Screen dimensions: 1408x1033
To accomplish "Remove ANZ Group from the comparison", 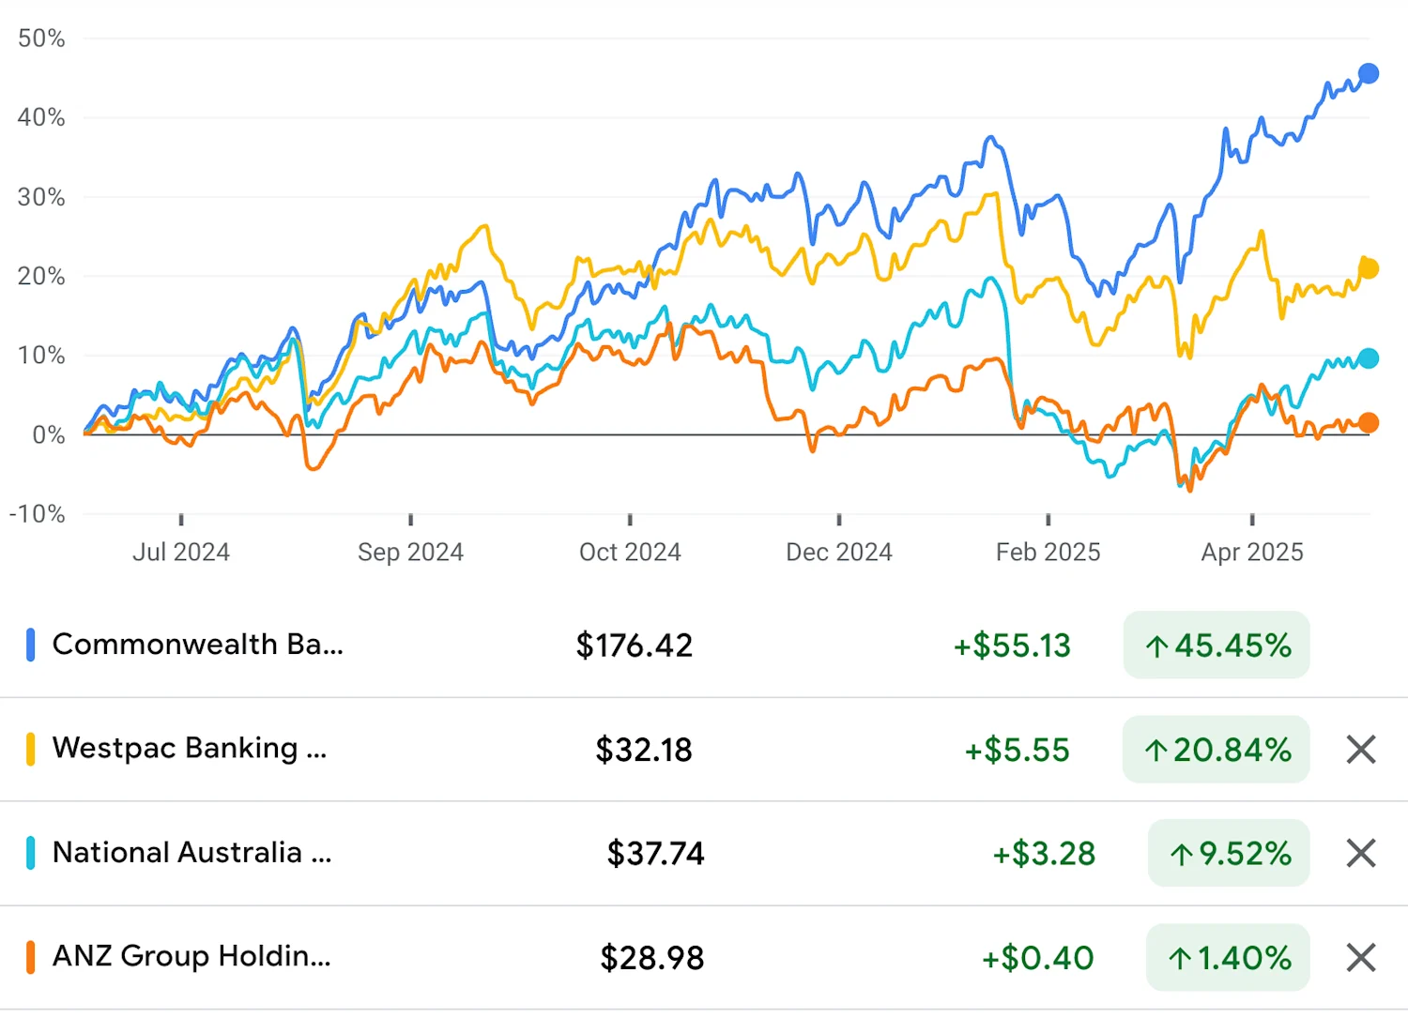I will pos(1359,957).
